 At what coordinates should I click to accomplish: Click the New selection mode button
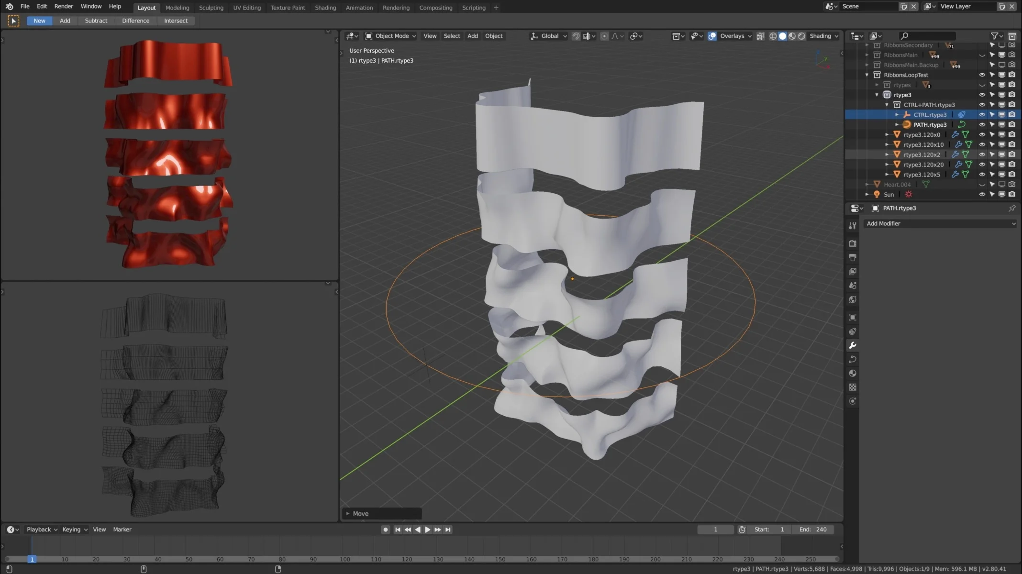(x=39, y=21)
